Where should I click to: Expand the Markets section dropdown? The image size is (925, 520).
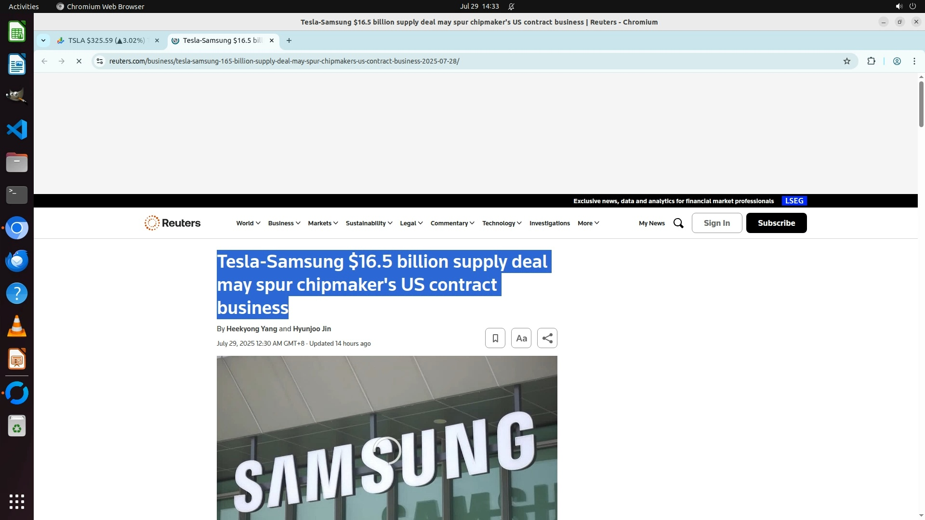pyautogui.click(x=322, y=223)
